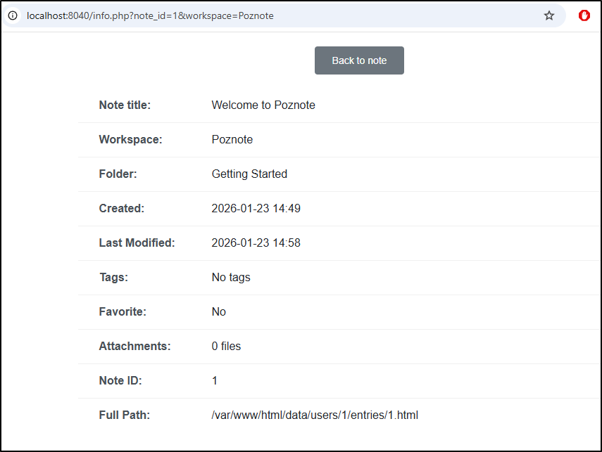Viewport: 602px width, 452px height.
Task: Click the 'Favorite:' label
Action: point(123,312)
